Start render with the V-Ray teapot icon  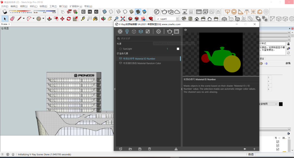click(164, 12)
